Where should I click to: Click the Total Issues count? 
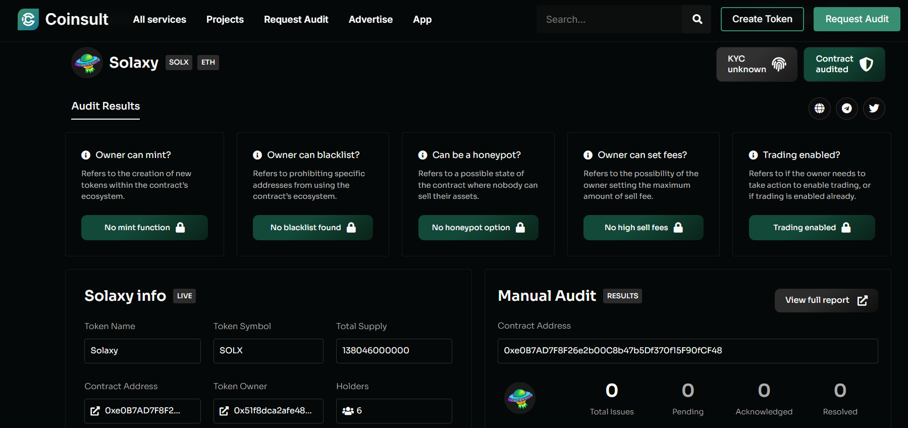coord(612,390)
